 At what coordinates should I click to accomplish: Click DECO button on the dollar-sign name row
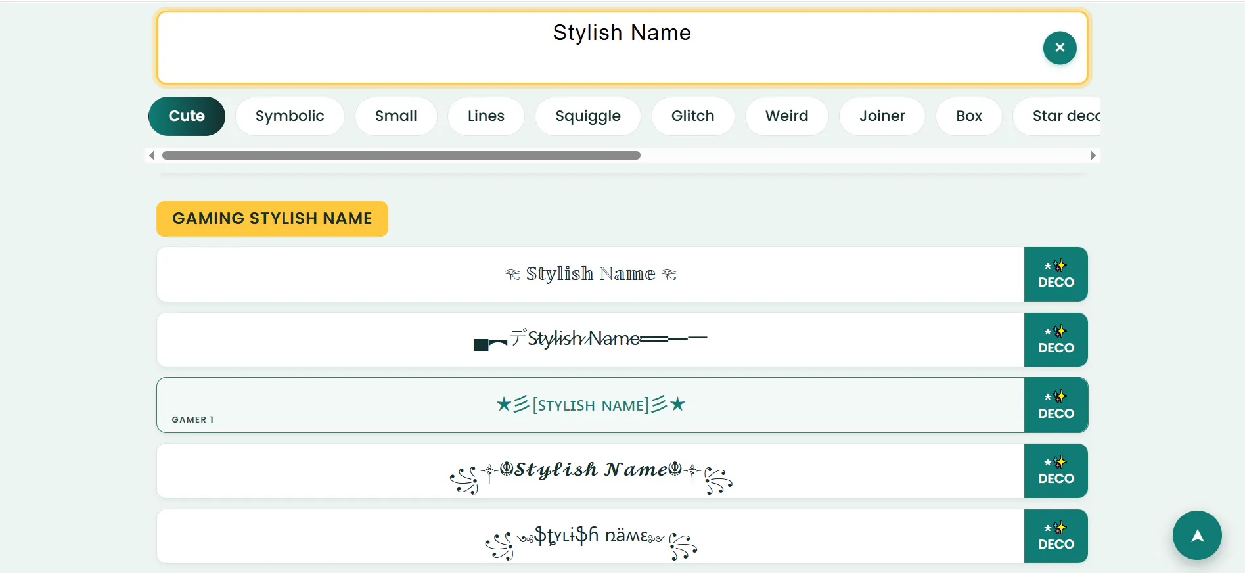pyautogui.click(x=1056, y=536)
